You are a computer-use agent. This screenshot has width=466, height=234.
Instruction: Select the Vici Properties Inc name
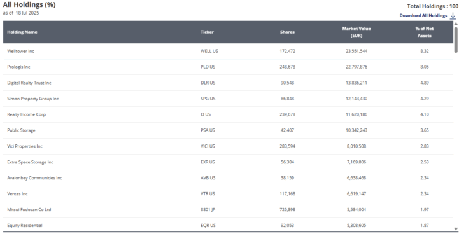pyautogui.click(x=25, y=146)
